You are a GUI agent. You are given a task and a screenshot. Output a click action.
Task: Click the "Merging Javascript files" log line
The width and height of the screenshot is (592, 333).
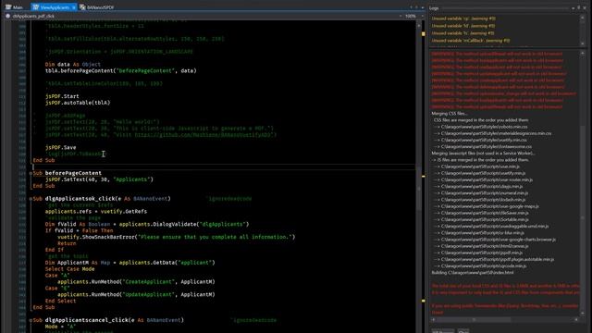483,153
